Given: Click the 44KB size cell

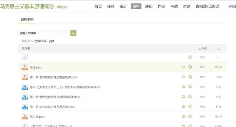Looking at the screenshot, I should click(218, 97).
